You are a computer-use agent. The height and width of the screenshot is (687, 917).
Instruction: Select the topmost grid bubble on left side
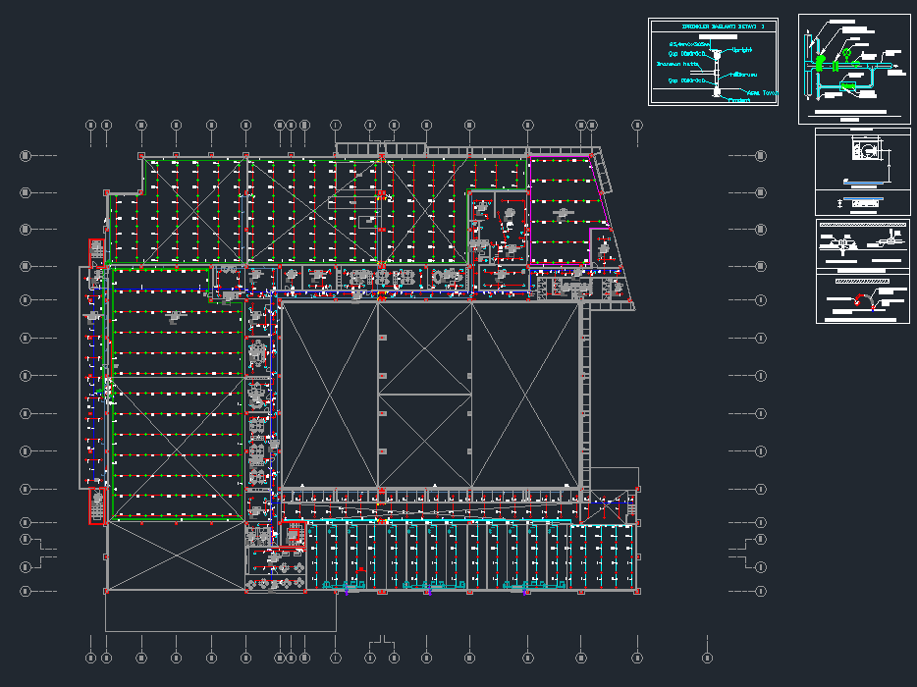(x=26, y=155)
